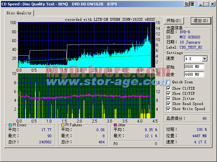Click the save floppy icon in title bar
Screen dimensions: 217x162
(192, 4)
